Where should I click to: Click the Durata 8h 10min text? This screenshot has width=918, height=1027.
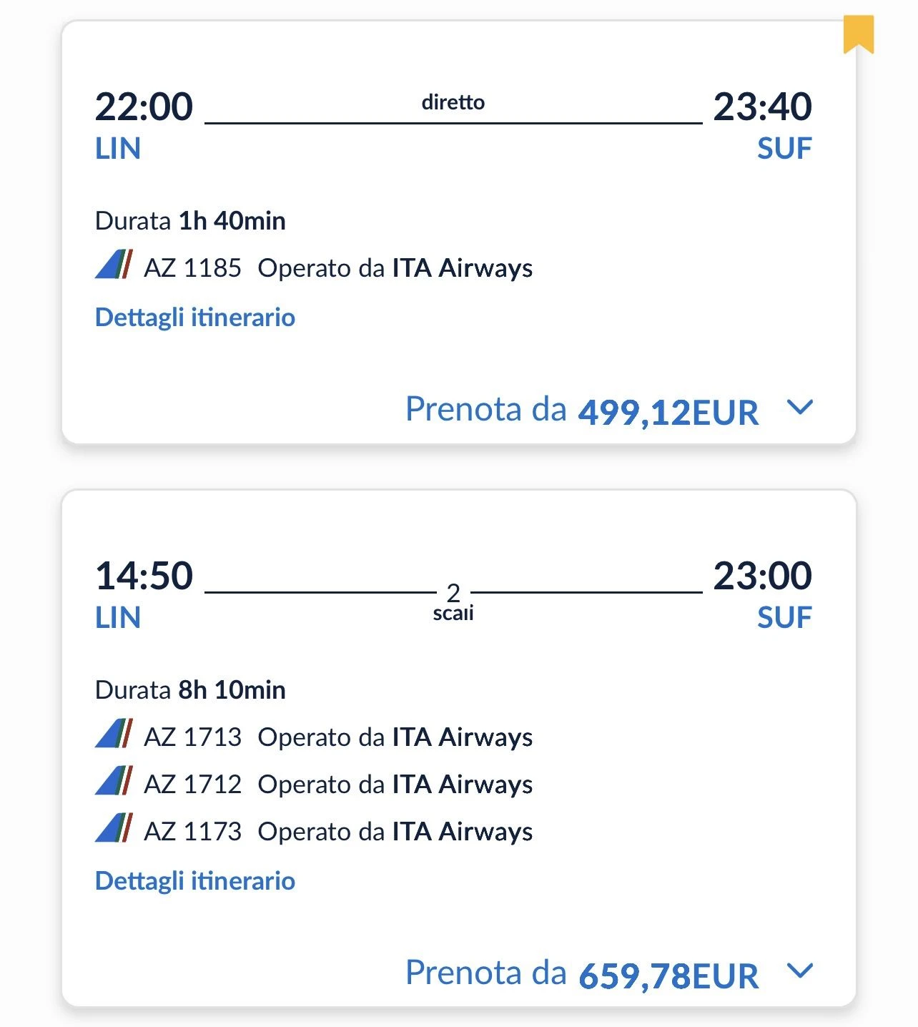pos(190,690)
